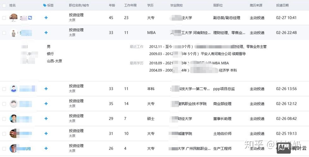Click the 毕业院校 column header
Viewport: 309px width, 157px height.
pyautogui.click(x=177, y=5)
